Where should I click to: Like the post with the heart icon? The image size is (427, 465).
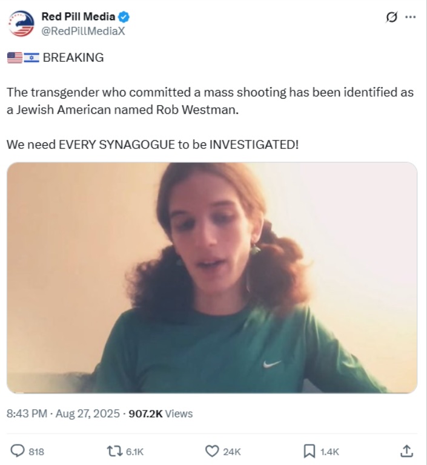pos(212,451)
